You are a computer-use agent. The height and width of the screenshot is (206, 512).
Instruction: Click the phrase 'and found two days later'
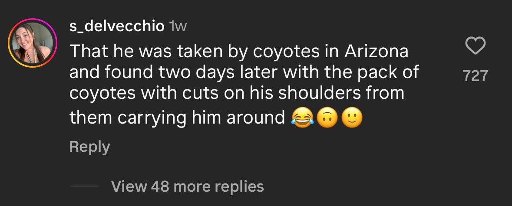[x=172, y=72]
